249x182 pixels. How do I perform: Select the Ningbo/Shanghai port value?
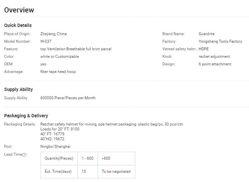(55, 147)
